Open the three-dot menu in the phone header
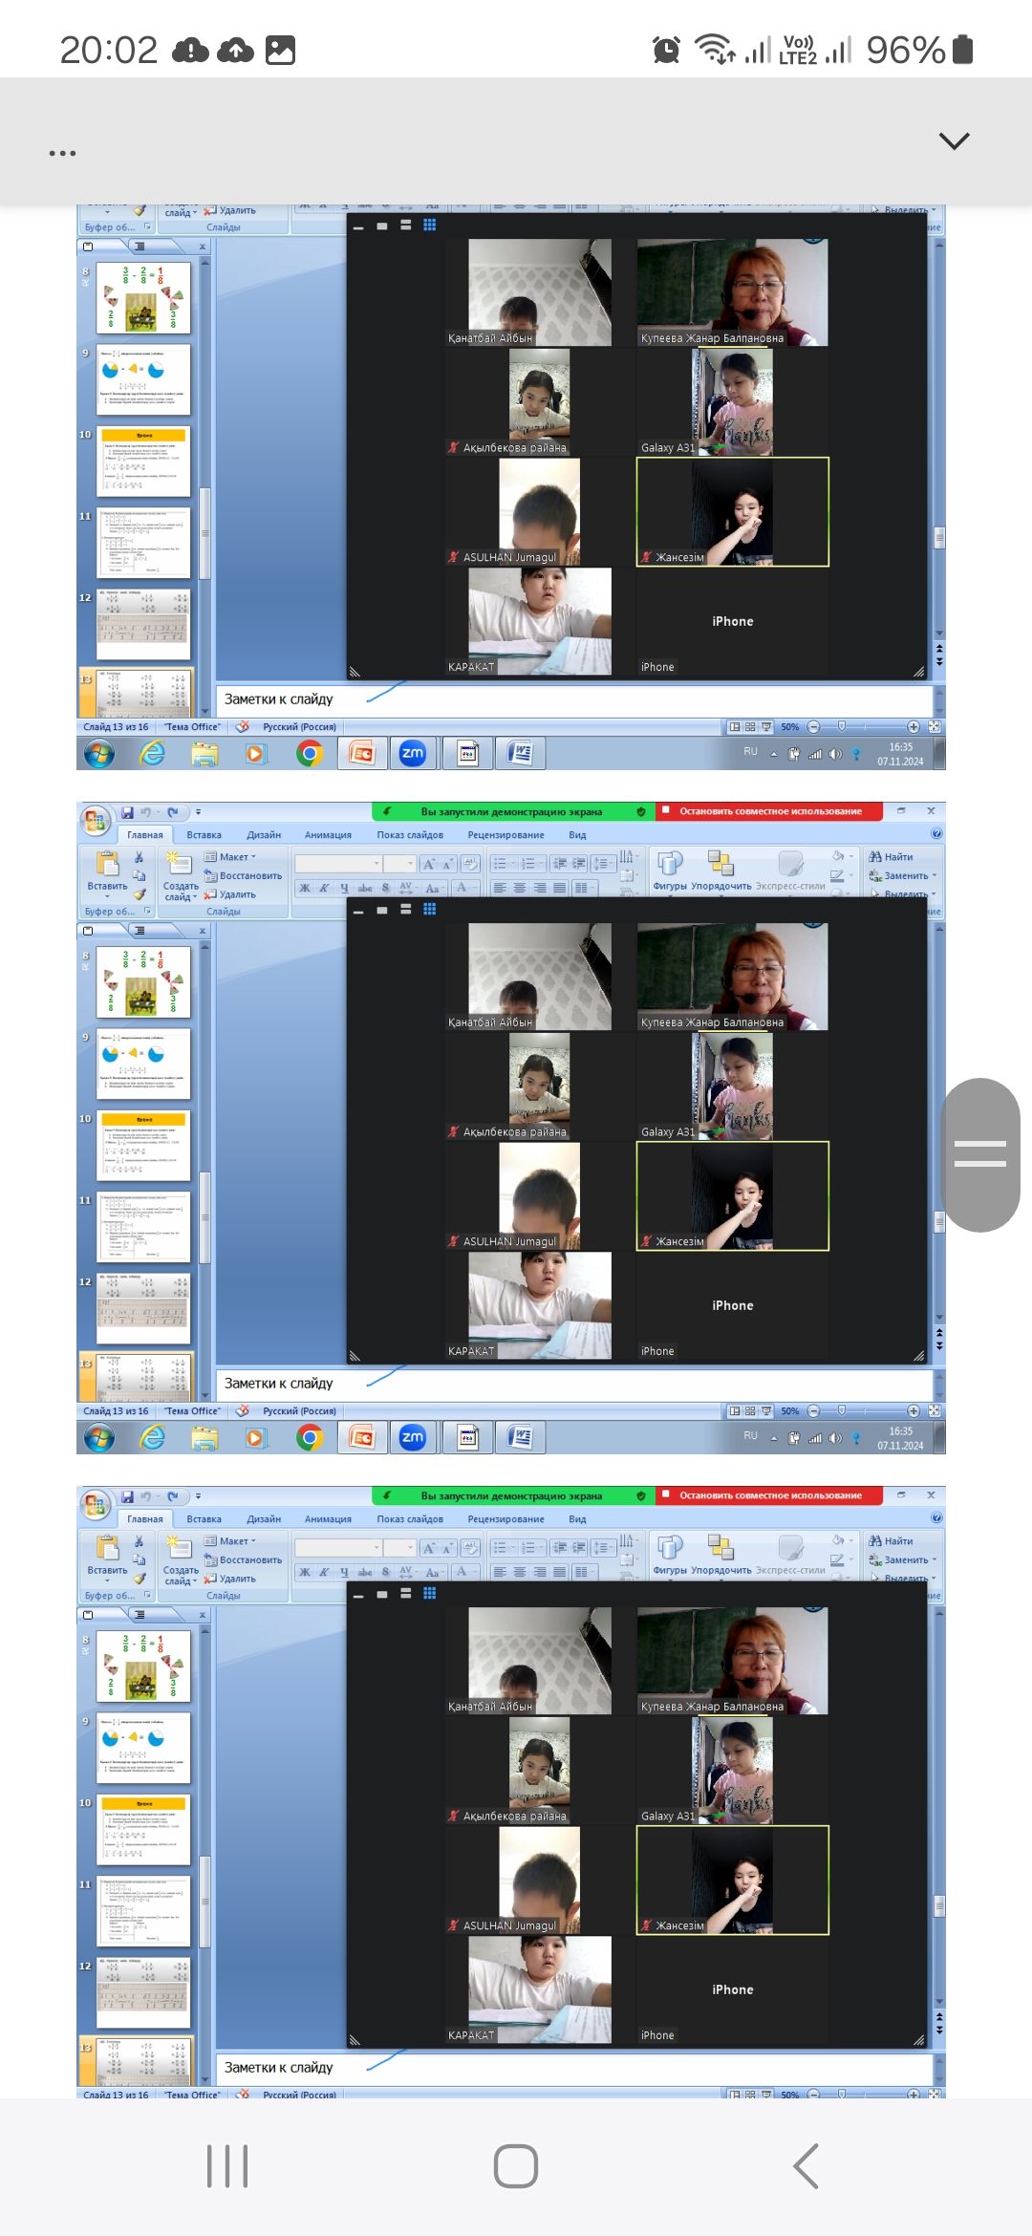Image resolution: width=1032 pixels, height=2236 pixels. pyautogui.click(x=62, y=153)
